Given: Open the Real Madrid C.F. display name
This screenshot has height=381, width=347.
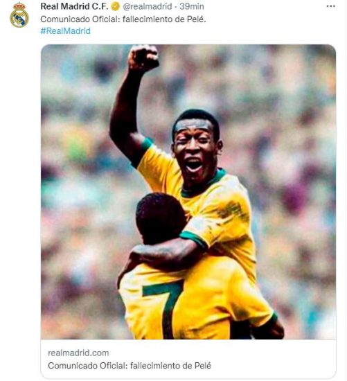Looking at the screenshot, I should (74, 6).
